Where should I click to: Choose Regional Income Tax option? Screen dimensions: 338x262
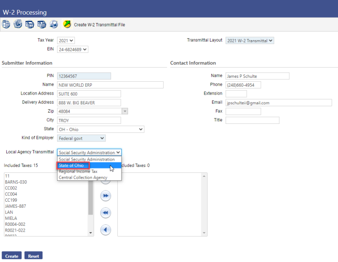point(78,171)
